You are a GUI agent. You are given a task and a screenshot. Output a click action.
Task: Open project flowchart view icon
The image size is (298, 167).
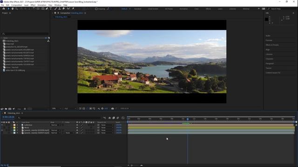coord(48,41)
